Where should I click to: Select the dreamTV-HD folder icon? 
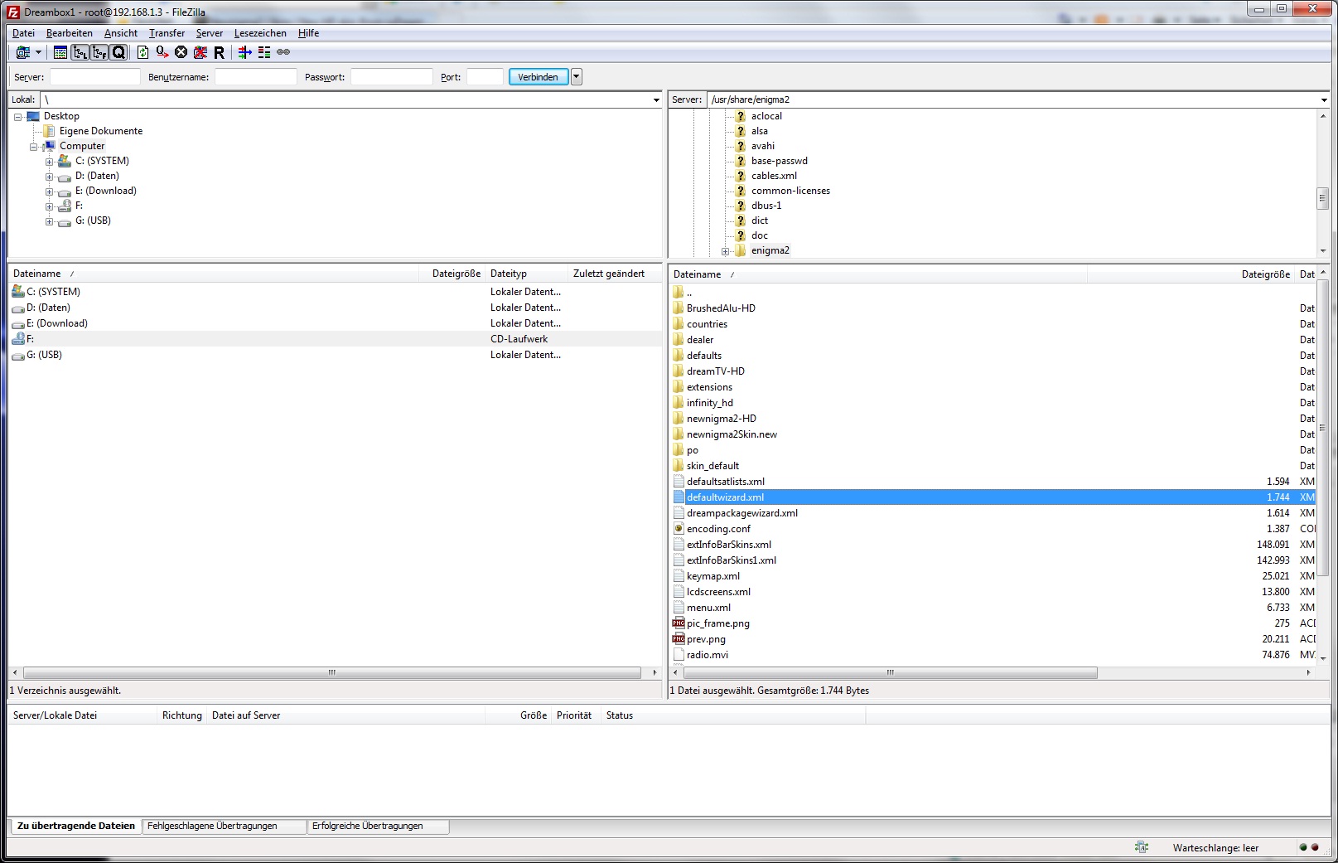tap(679, 371)
